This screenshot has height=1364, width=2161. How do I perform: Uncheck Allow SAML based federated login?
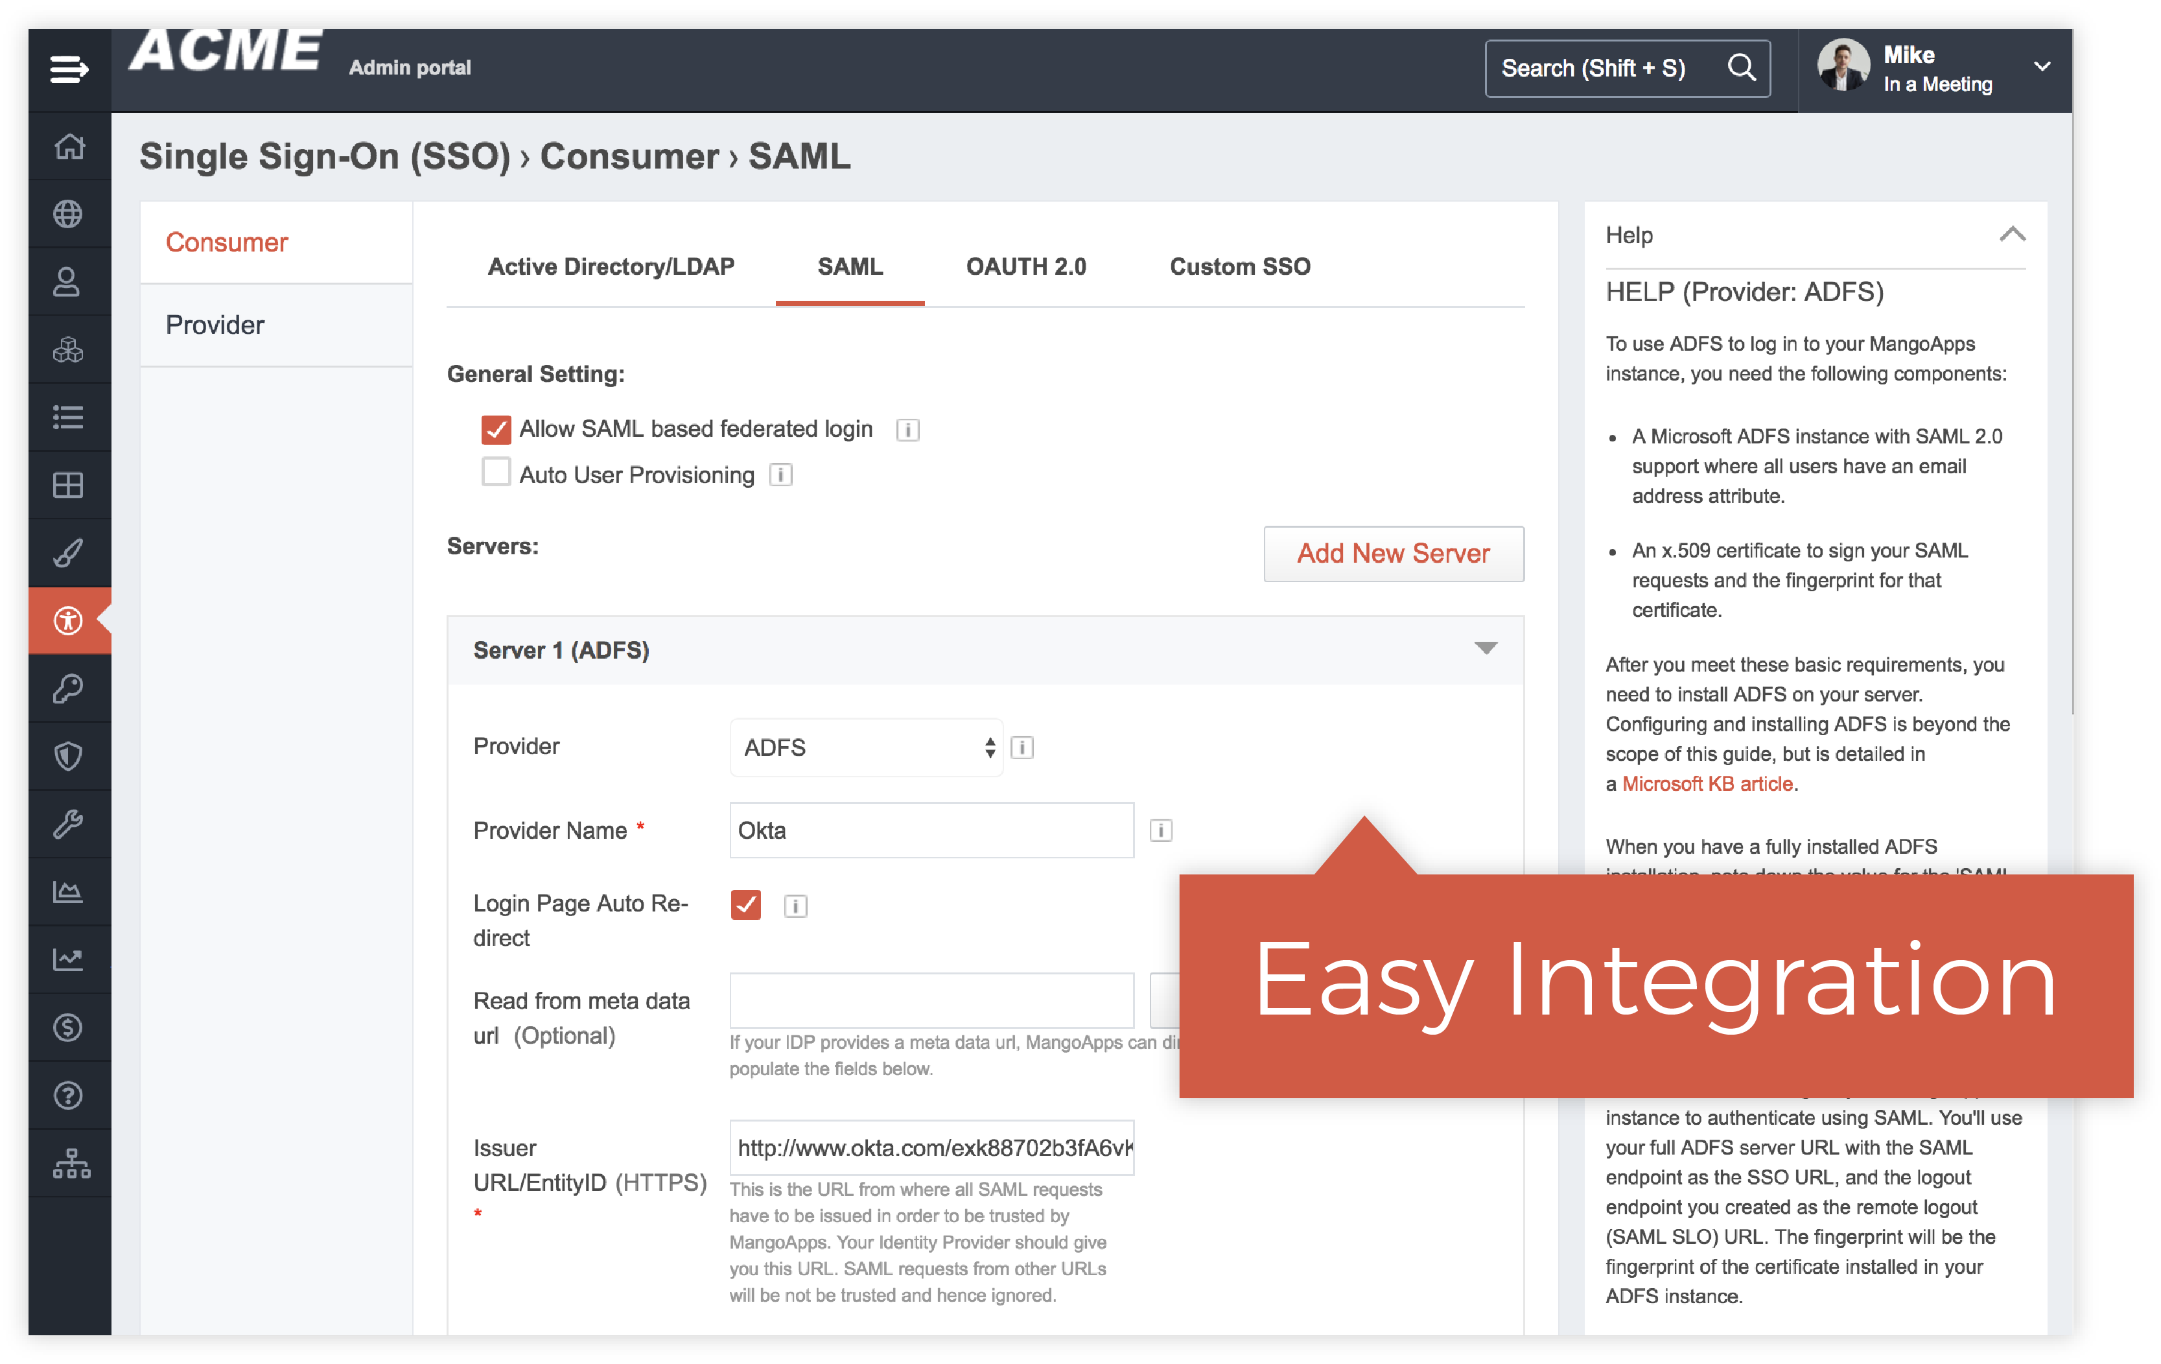(x=496, y=430)
